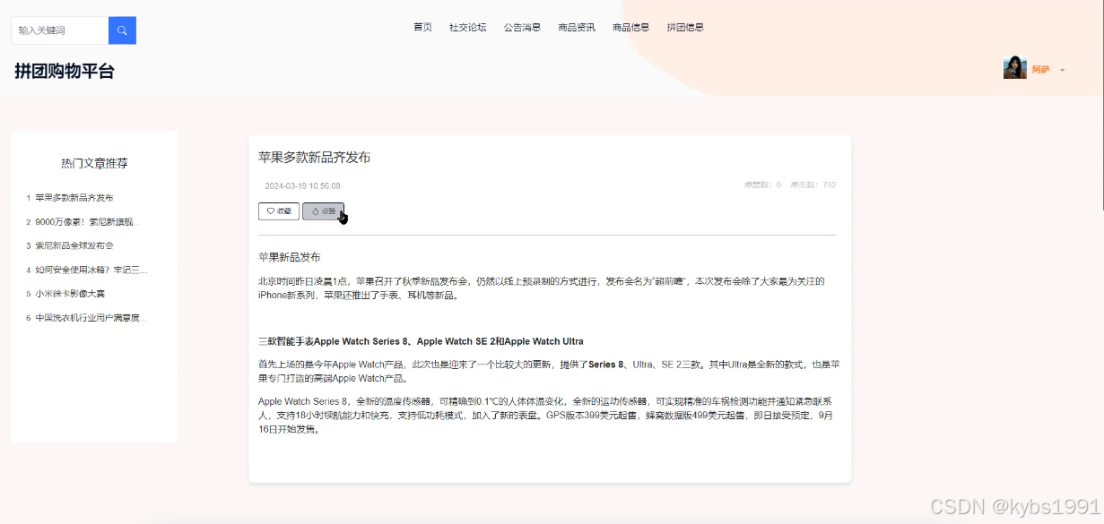Open hot article 索尼新品全球发布会
This screenshot has width=1104, height=524.
click(x=74, y=245)
